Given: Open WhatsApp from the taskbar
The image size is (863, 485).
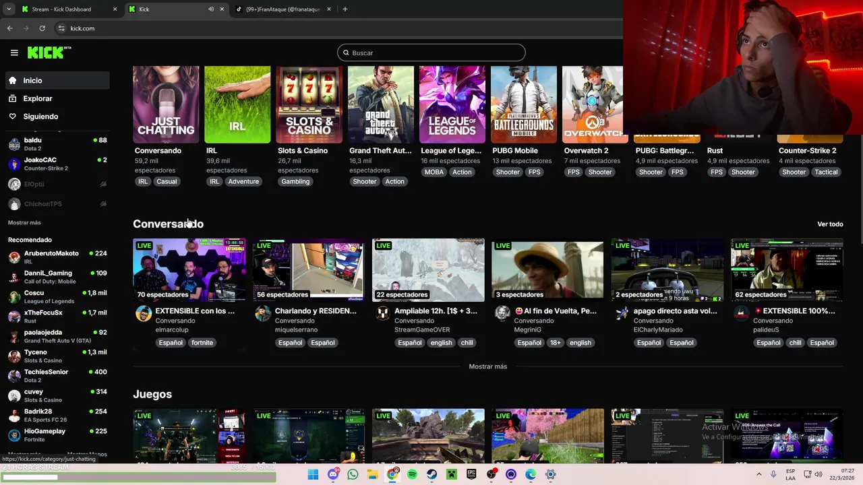Looking at the screenshot, I should click(353, 474).
